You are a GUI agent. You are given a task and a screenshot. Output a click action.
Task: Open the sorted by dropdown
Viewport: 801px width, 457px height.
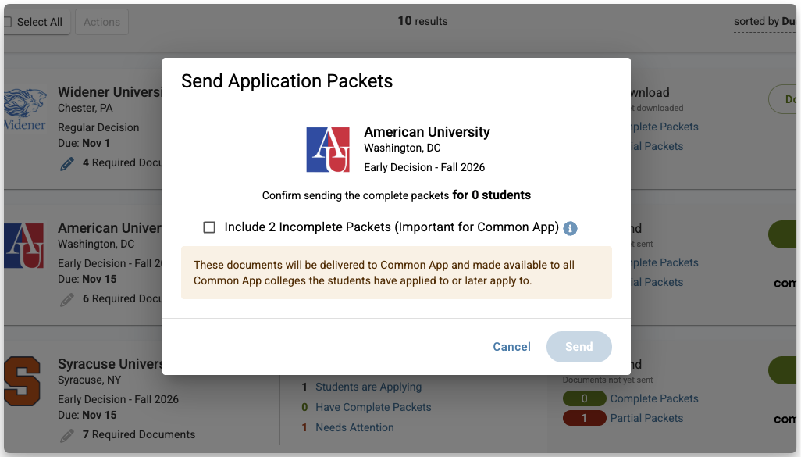(x=765, y=21)
